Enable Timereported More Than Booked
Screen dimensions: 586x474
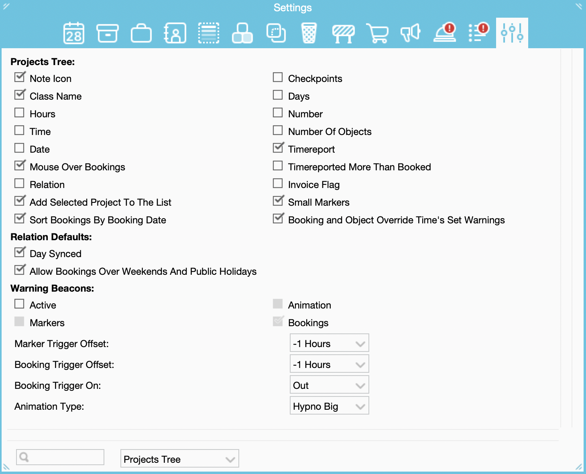tap(278, 165)
